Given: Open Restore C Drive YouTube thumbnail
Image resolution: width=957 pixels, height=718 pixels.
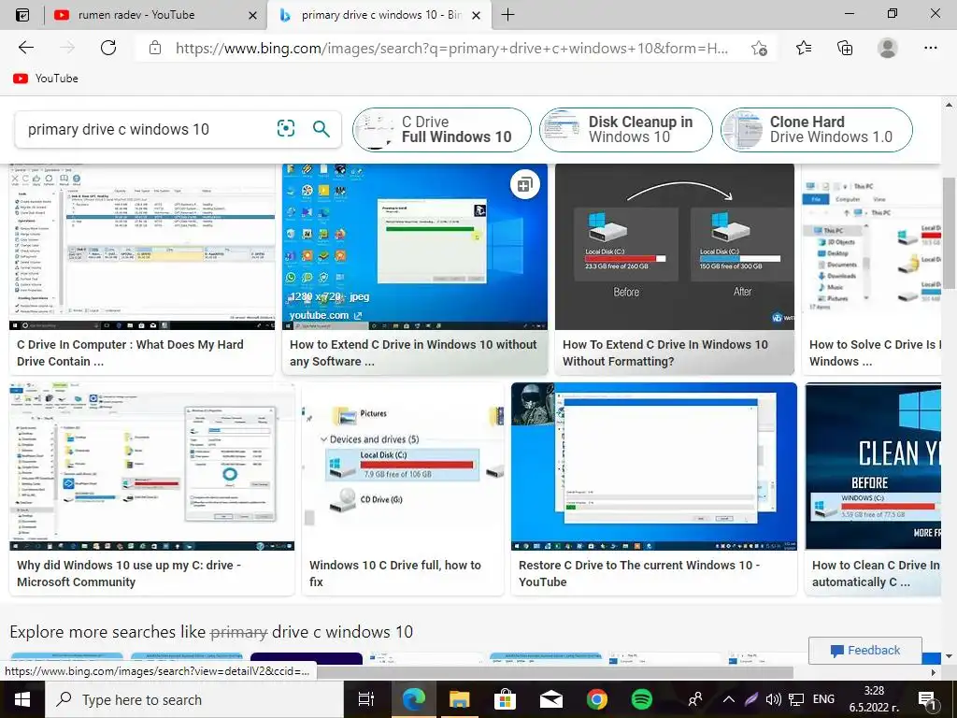Looking at the screenshot, I should 653,467.
